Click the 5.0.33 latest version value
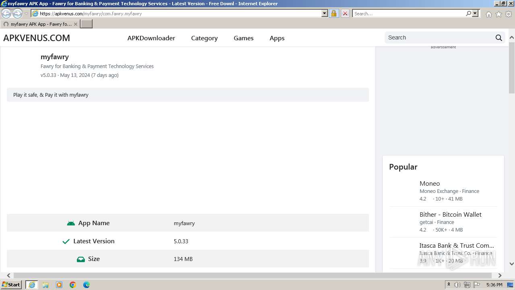 click(181, 241)
